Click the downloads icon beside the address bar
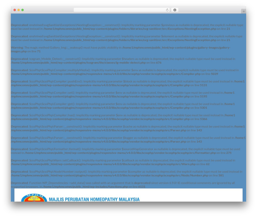 pyautogui.click(x=175, y=10)
